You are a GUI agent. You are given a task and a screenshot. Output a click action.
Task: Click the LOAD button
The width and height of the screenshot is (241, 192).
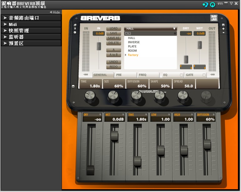pos(114,29)
